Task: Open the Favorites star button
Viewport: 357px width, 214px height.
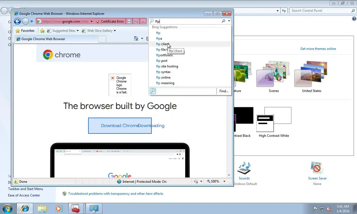Action: [25, 31]
